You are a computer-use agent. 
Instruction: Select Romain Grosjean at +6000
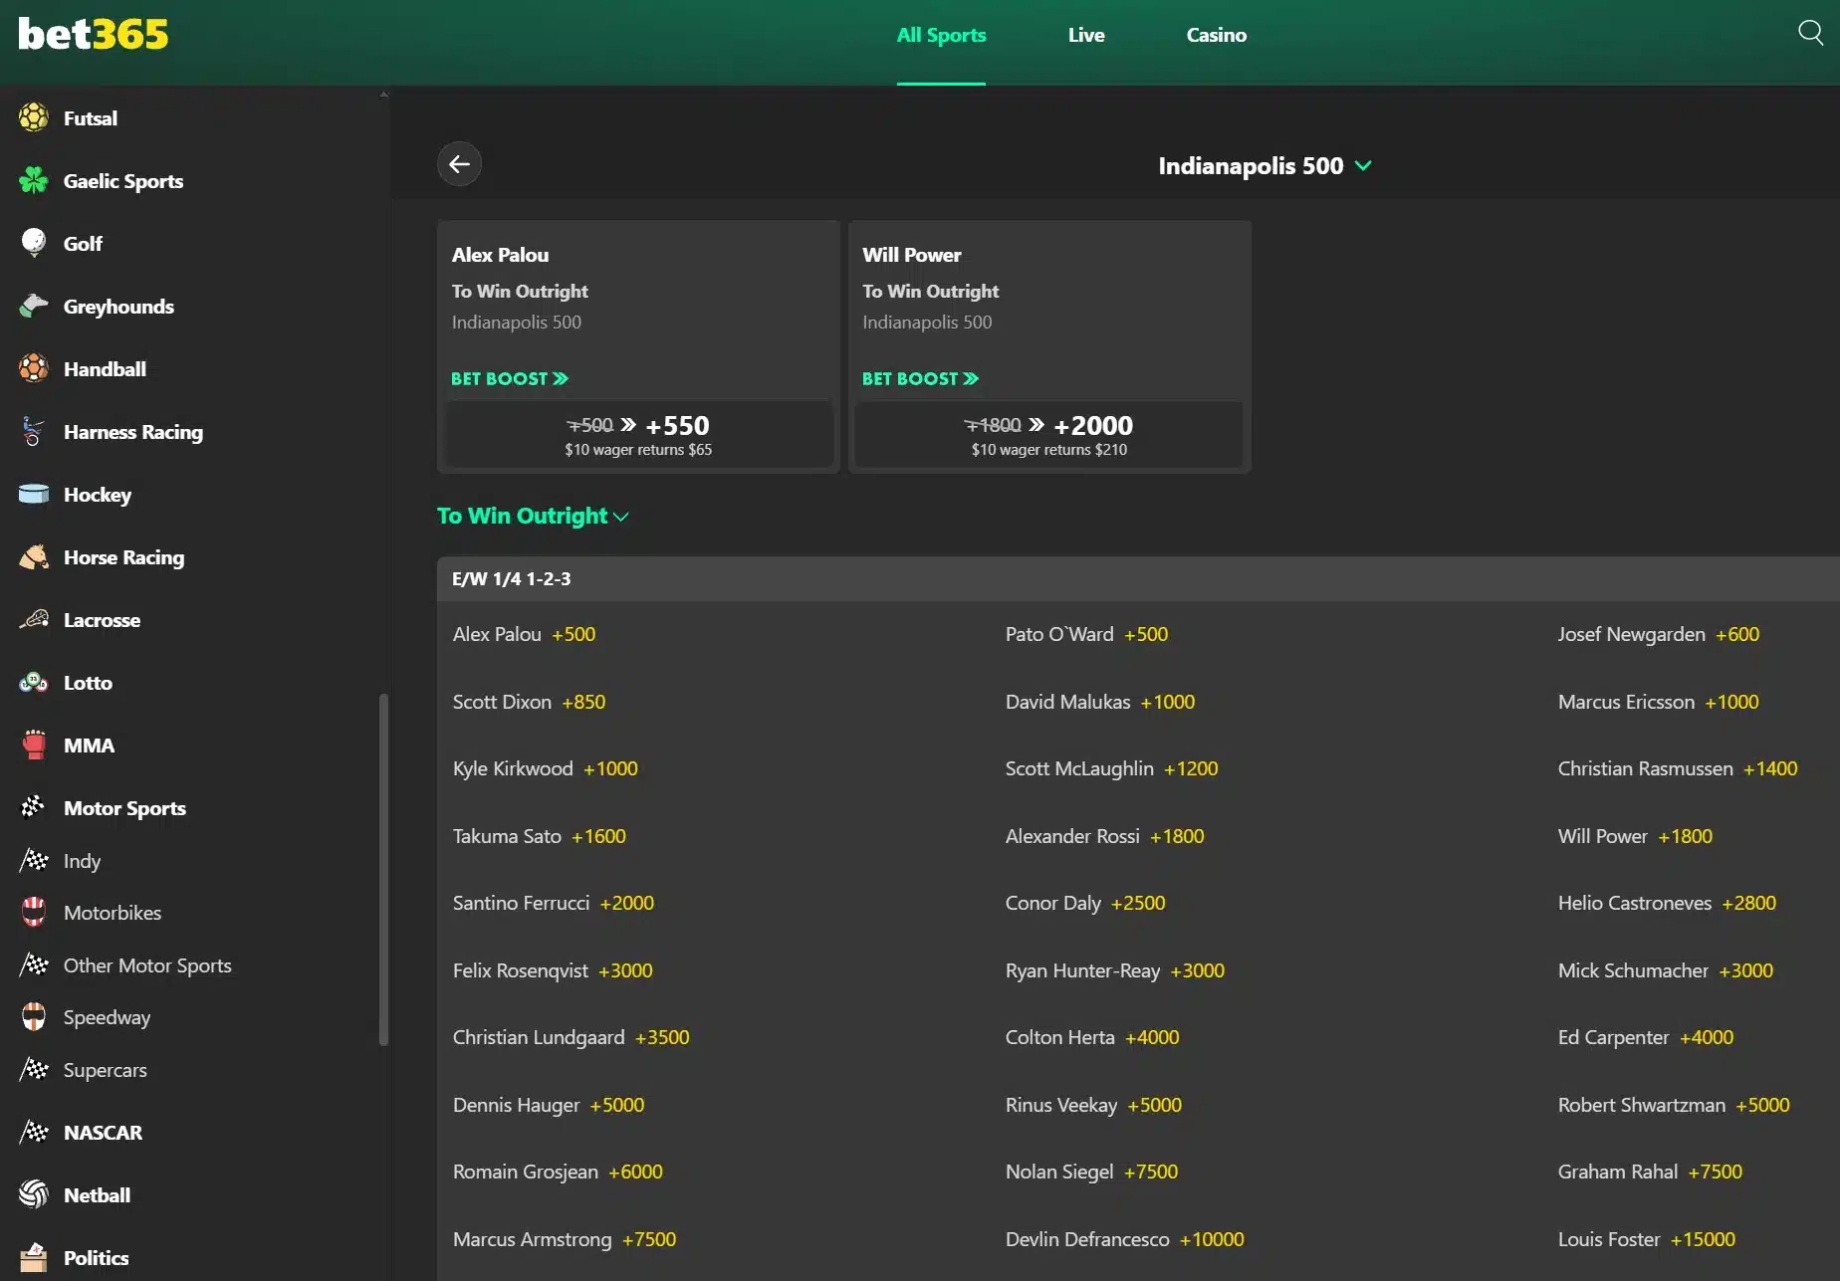(557, 1172)
